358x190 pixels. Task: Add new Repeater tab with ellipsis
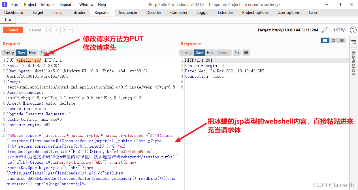click(21, 20)
